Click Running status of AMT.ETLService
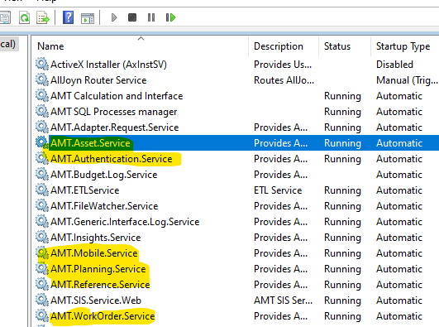The height and width of the screenshot is (327, 439). click(x=342, y=190)
